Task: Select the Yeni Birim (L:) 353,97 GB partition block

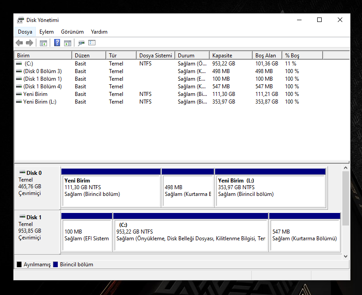Action: 270,188
